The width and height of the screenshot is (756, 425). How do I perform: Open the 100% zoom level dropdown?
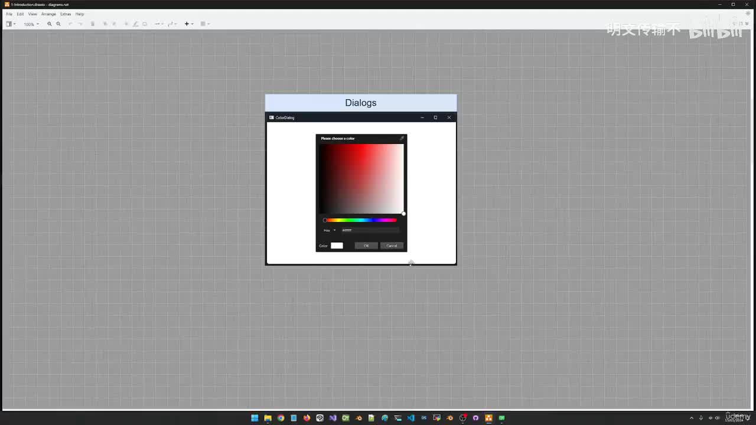[x=31, y=24]
